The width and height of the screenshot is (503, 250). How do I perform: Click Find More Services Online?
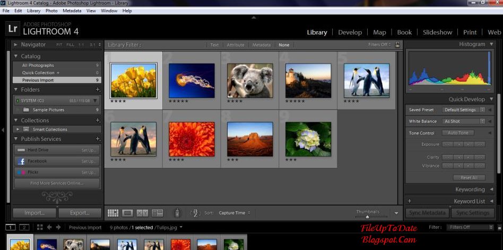pos(56,183)
